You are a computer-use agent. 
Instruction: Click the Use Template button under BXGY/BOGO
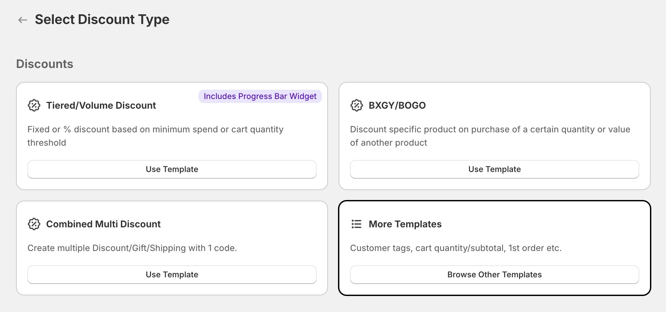point(494,169)
